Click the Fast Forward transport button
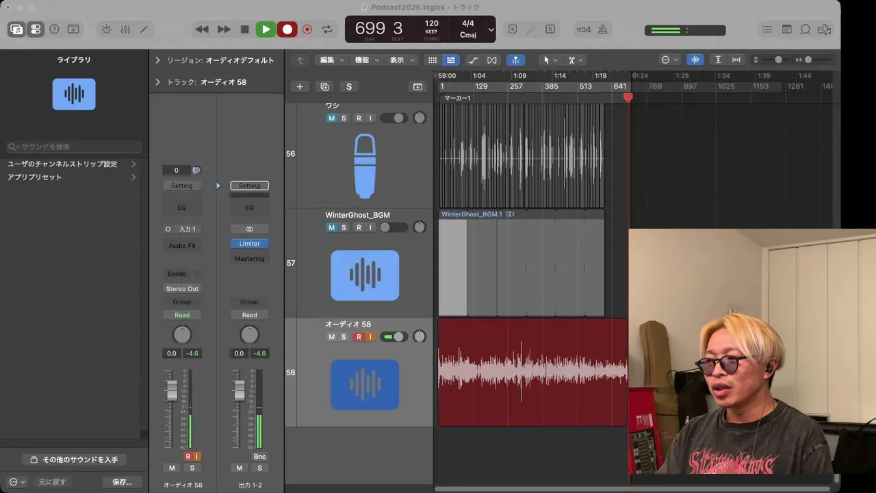876x493 pixels. click(x=224, y=29)
